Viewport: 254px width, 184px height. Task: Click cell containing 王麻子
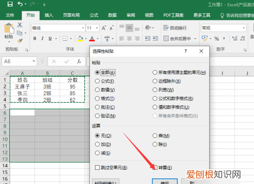point(22,86)
